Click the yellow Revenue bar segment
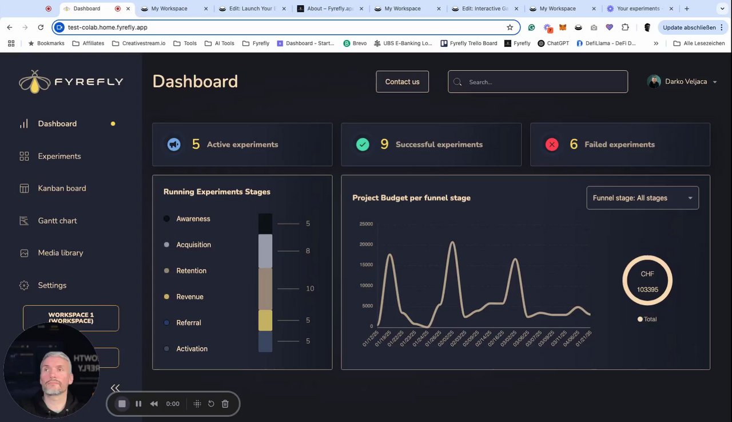The image size is (732, 422). click(265, 320)
